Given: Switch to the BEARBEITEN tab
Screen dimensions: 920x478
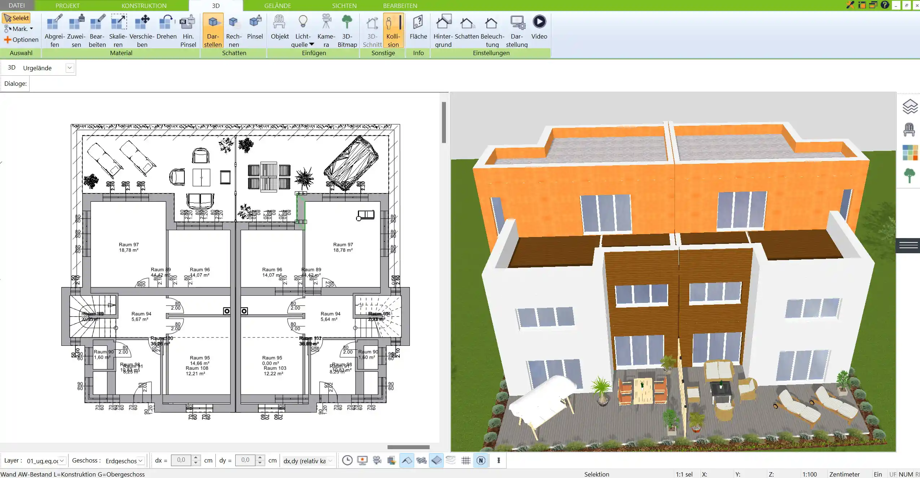Looking at the screenshot, I should [400, 5].
